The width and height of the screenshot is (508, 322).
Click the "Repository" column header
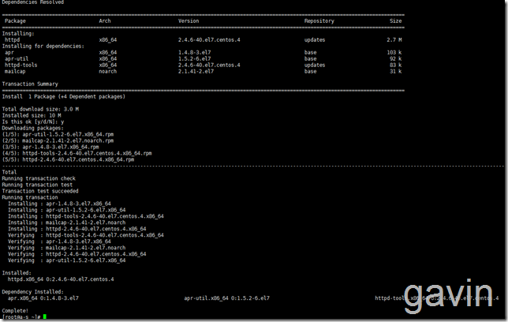tap(319, 21)
